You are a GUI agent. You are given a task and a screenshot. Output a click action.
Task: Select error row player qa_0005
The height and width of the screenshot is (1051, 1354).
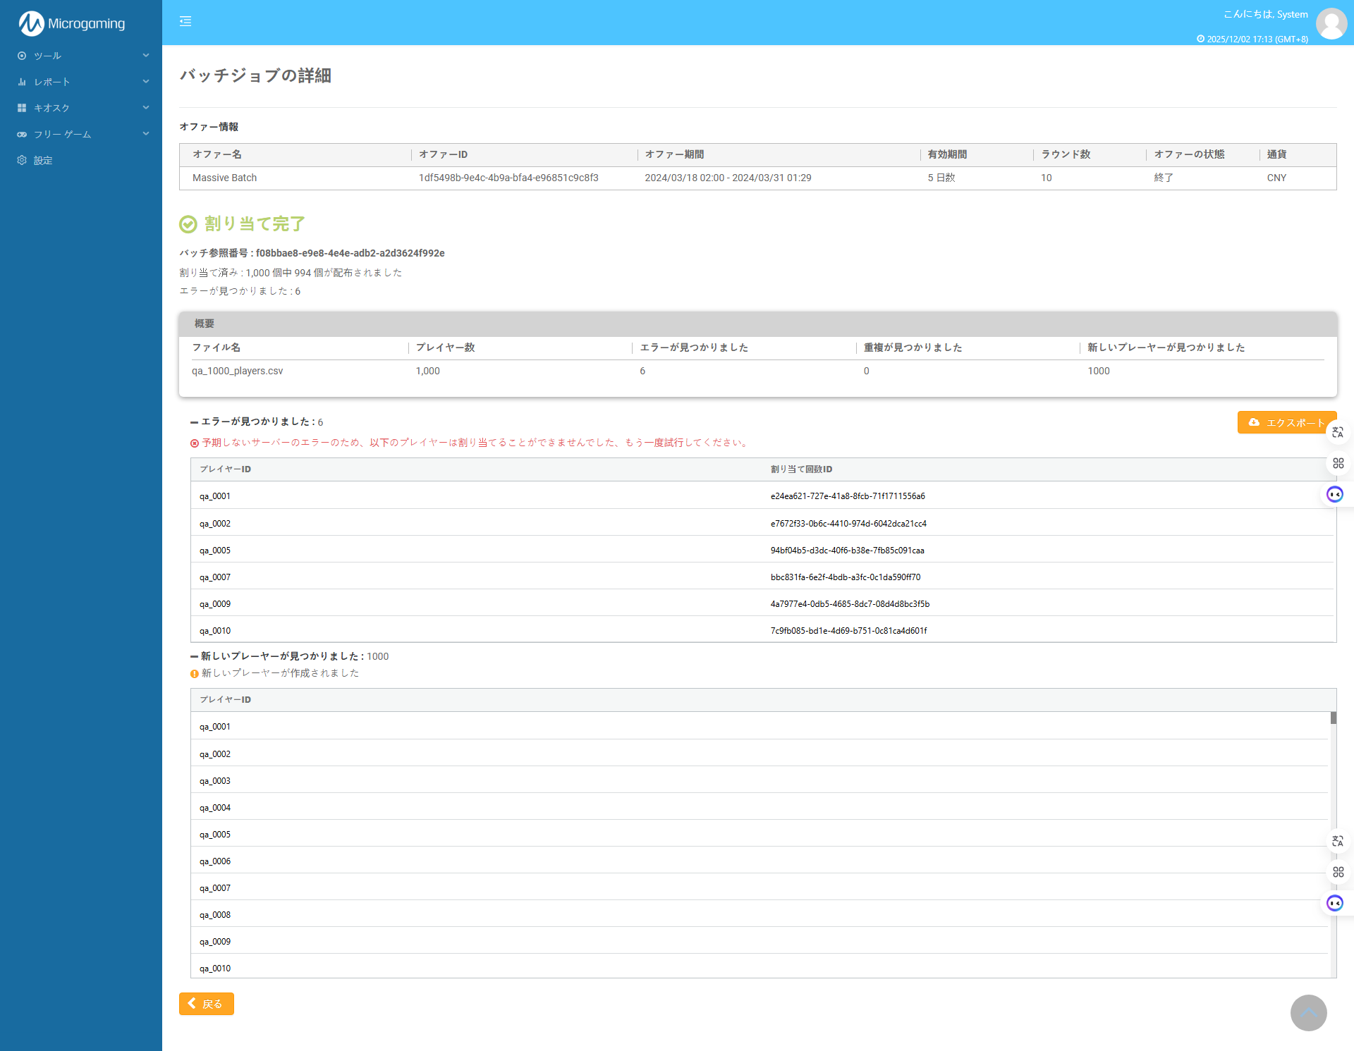(x=215, y=551)
